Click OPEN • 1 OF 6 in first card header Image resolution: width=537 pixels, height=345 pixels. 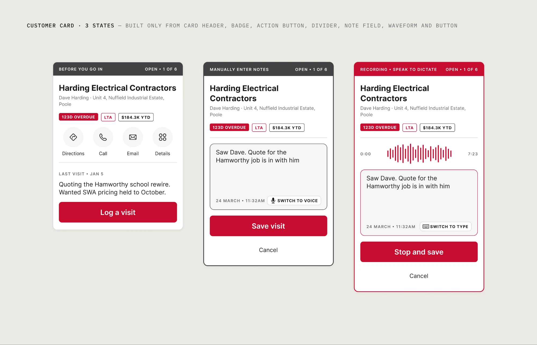click(x=161, y=69)
